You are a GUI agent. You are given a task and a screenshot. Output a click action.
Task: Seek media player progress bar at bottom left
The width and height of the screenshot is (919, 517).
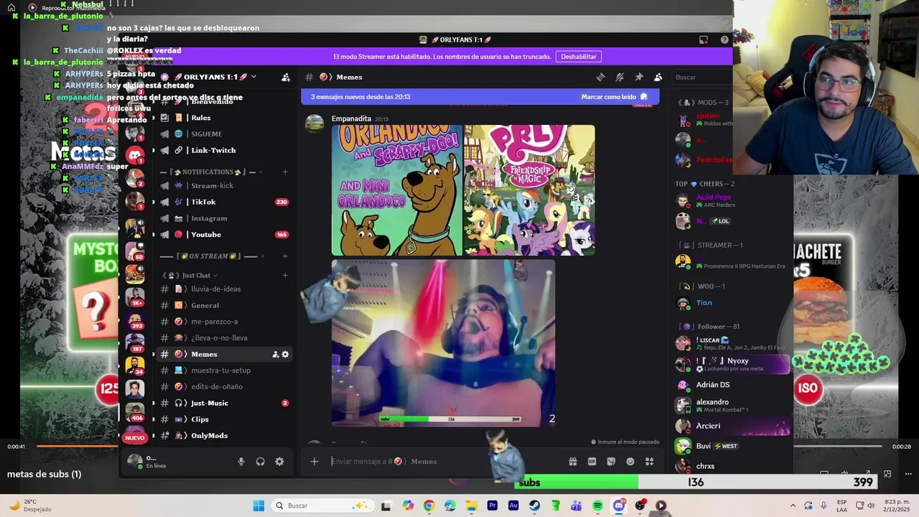coord(77,446)
